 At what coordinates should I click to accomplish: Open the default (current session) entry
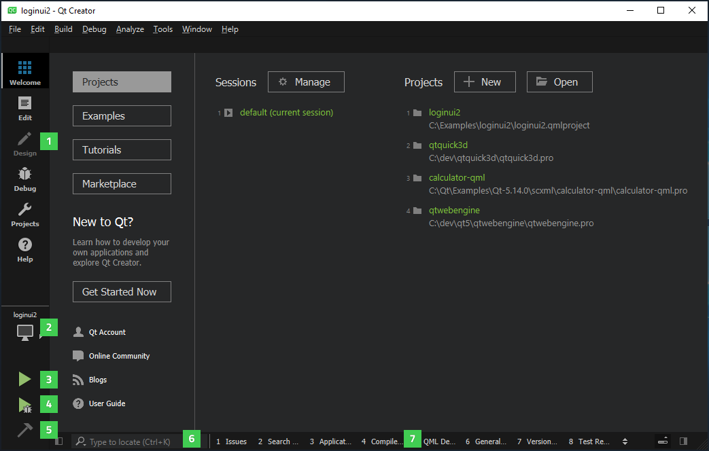click(x=287, y=113)
